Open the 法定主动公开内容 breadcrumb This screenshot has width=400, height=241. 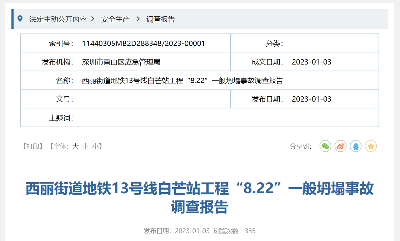click(x=58, y=19)
